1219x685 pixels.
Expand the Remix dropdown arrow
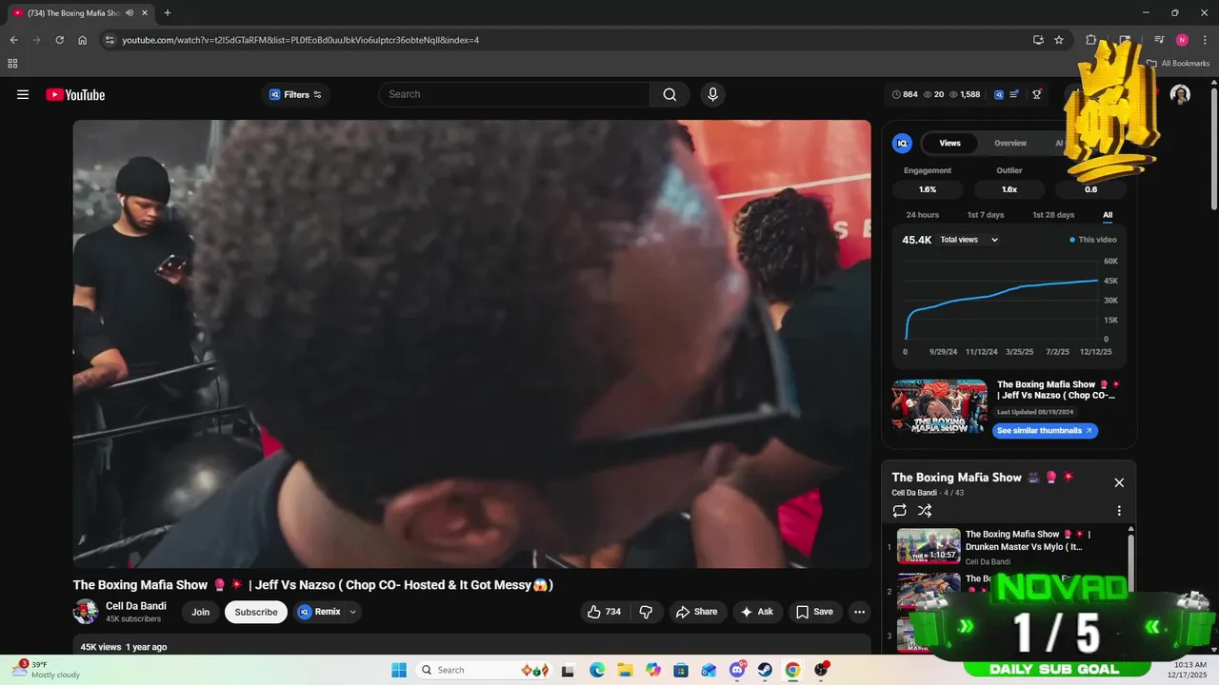(x=353, y=612)
